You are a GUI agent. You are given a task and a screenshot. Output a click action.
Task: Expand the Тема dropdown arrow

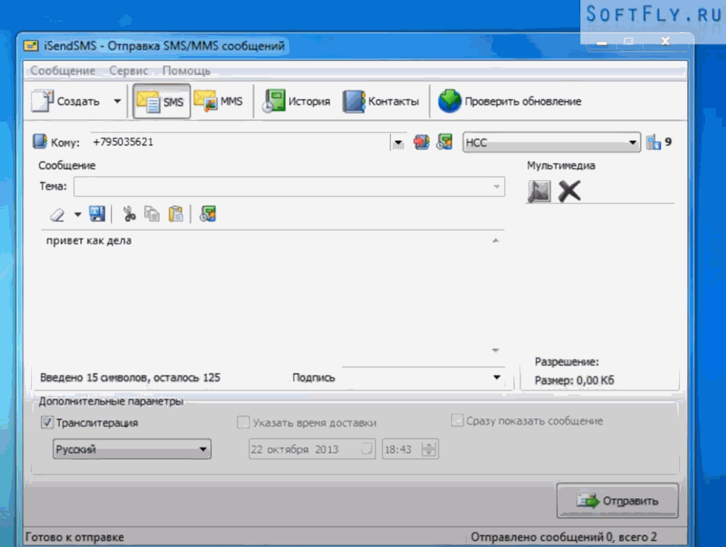(x=496, y=187)
